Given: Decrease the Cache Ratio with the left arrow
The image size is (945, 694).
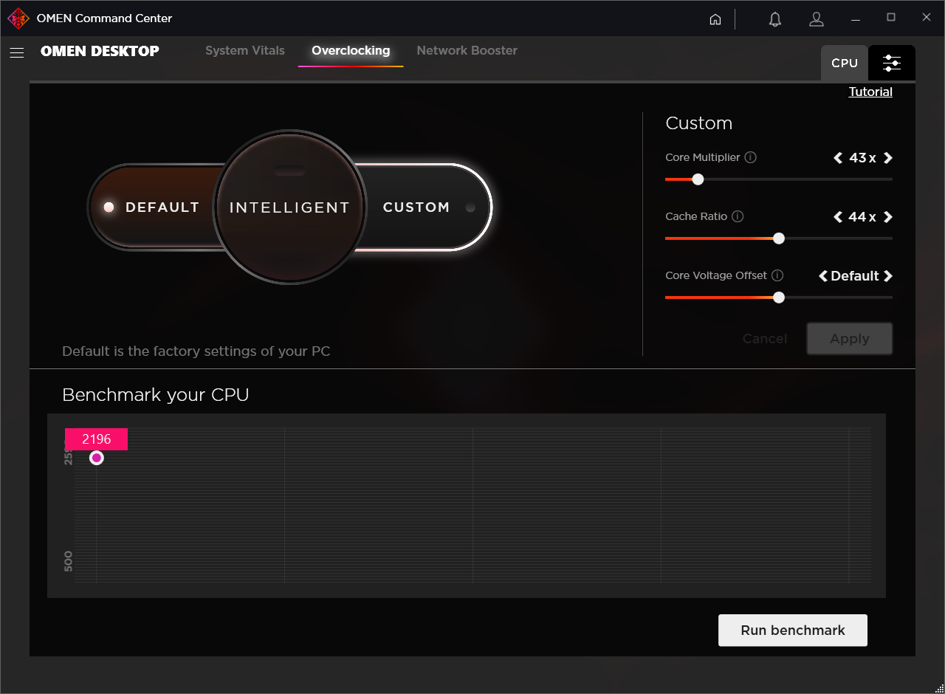Looking at the screenshot, I should [x=838, y=217].
